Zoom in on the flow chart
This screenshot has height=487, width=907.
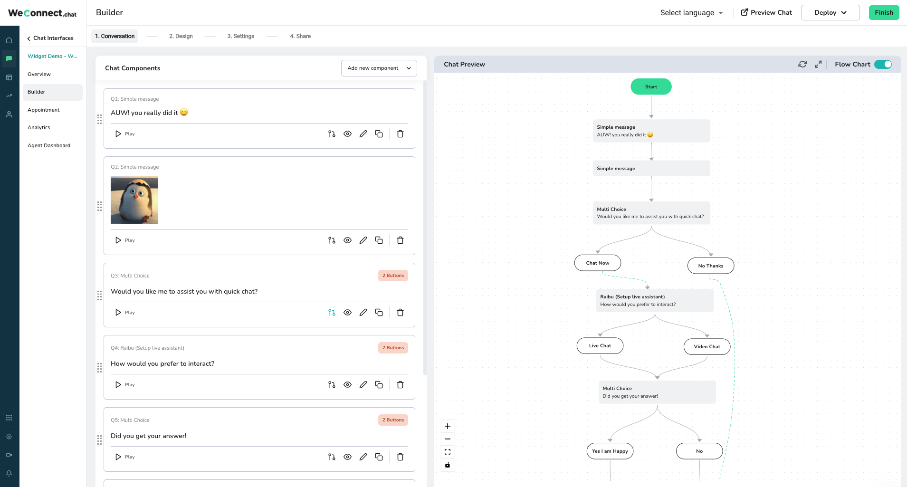(x=448, y=426)
